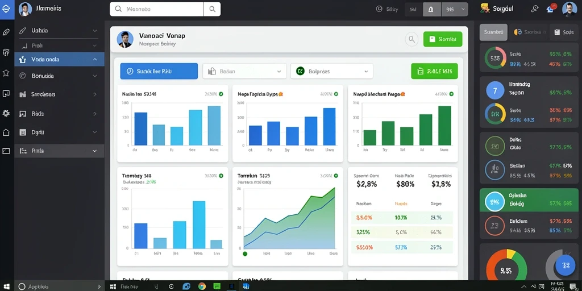Click the blue floating circle button bottom right
582x291 pixels.
(x=566, y=265)
